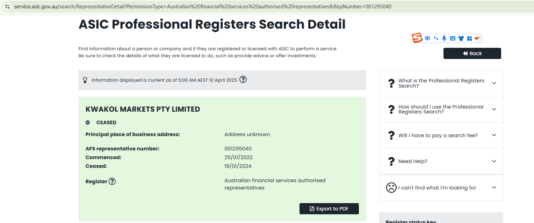Click the help icon beside current-as-of date
Viewport: 534px width, 223px height.
coord(243,80)
